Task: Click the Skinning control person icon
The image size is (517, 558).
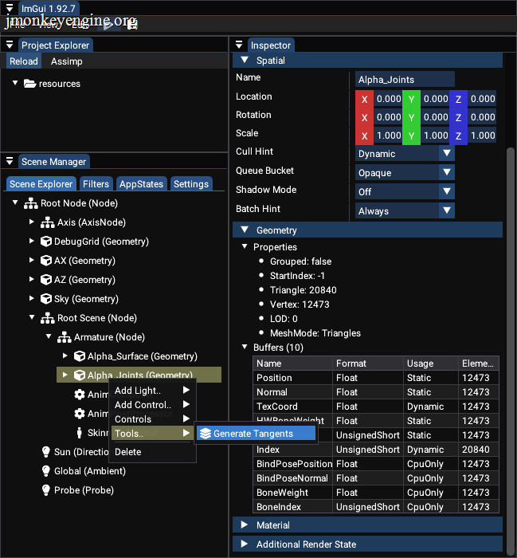Action: [80, 433]
